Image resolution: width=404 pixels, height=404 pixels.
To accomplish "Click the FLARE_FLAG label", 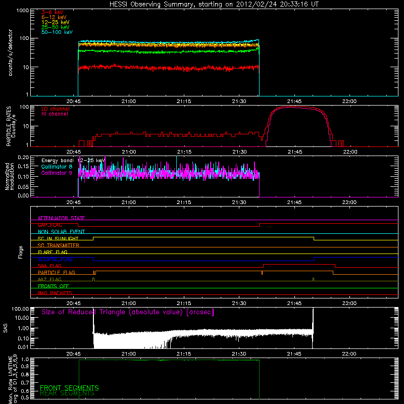I will [53, 252].
